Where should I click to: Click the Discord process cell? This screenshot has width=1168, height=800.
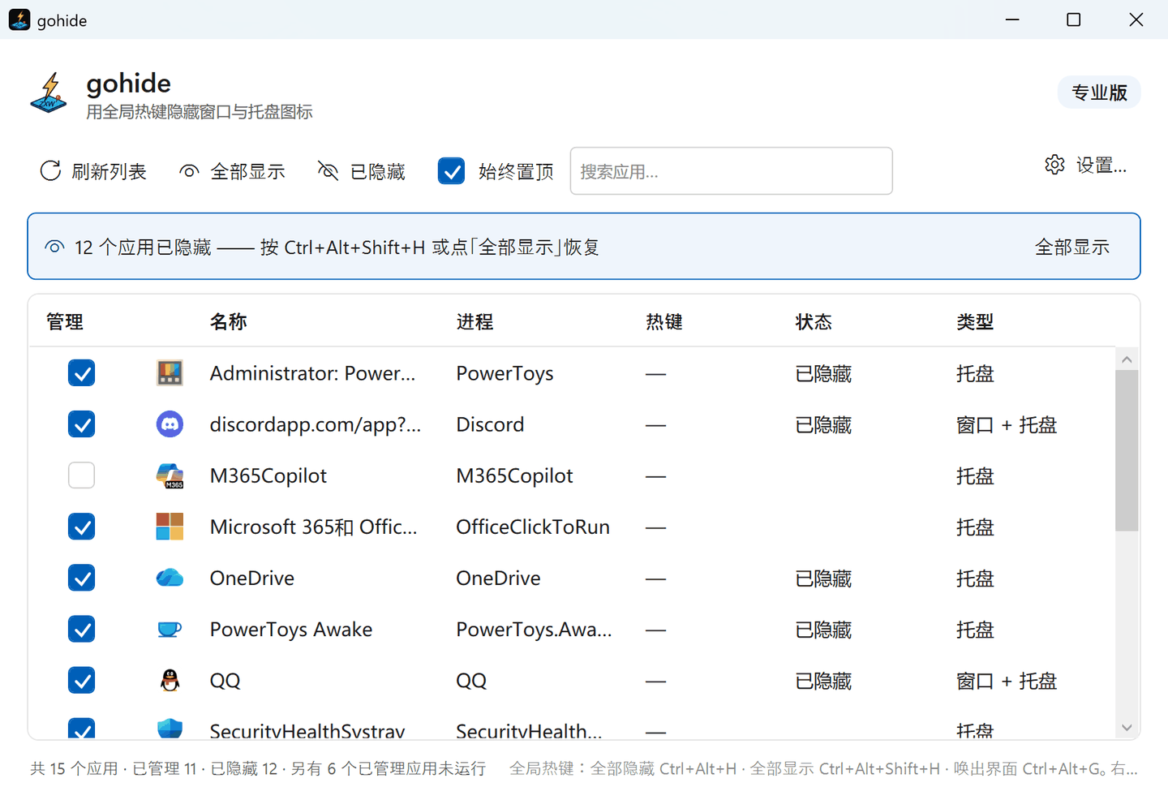tap(490, 424)
